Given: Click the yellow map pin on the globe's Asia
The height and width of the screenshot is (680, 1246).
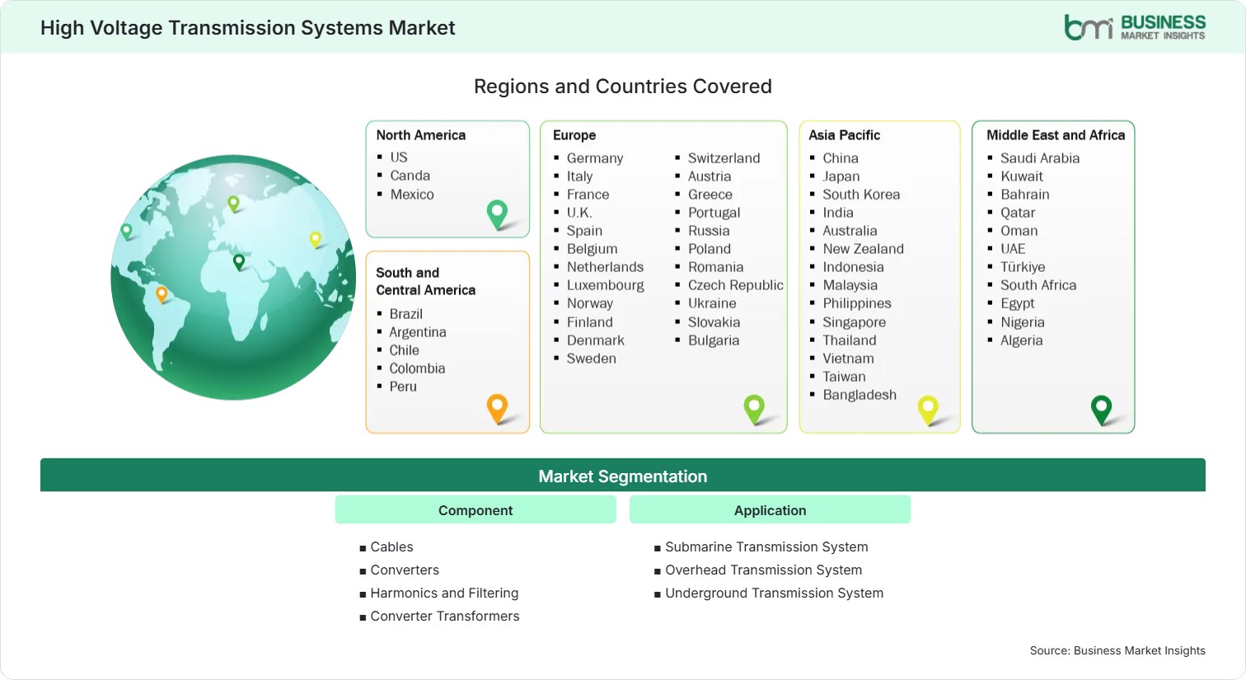Looking at the screenshot, I should (x=315, y=239).
